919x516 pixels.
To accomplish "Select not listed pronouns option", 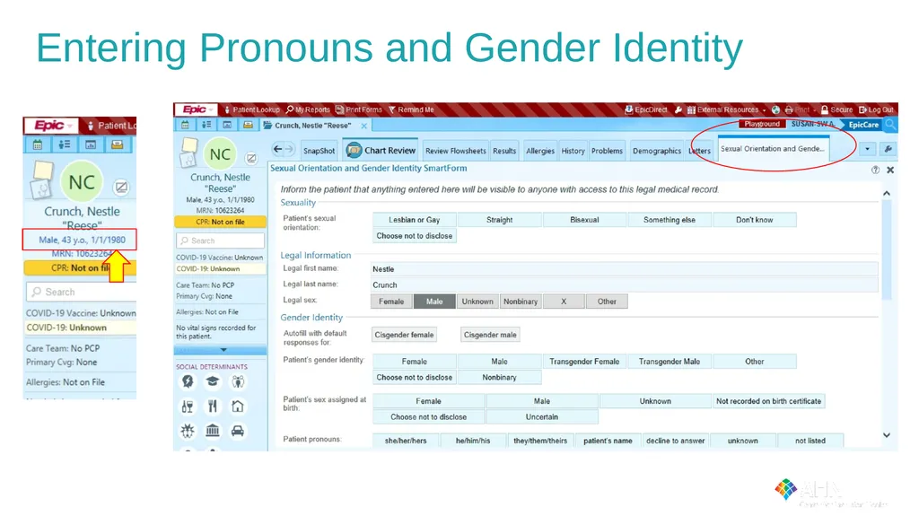I will [810, 441].
